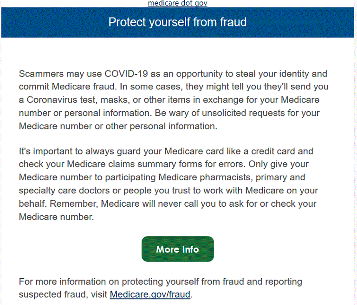Viewport: 357px width, 305px height.
Task: Click the green More Info button
Action: 178,249
